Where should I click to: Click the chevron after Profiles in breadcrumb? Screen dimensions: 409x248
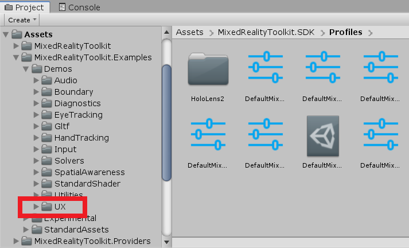click(371, 33)
